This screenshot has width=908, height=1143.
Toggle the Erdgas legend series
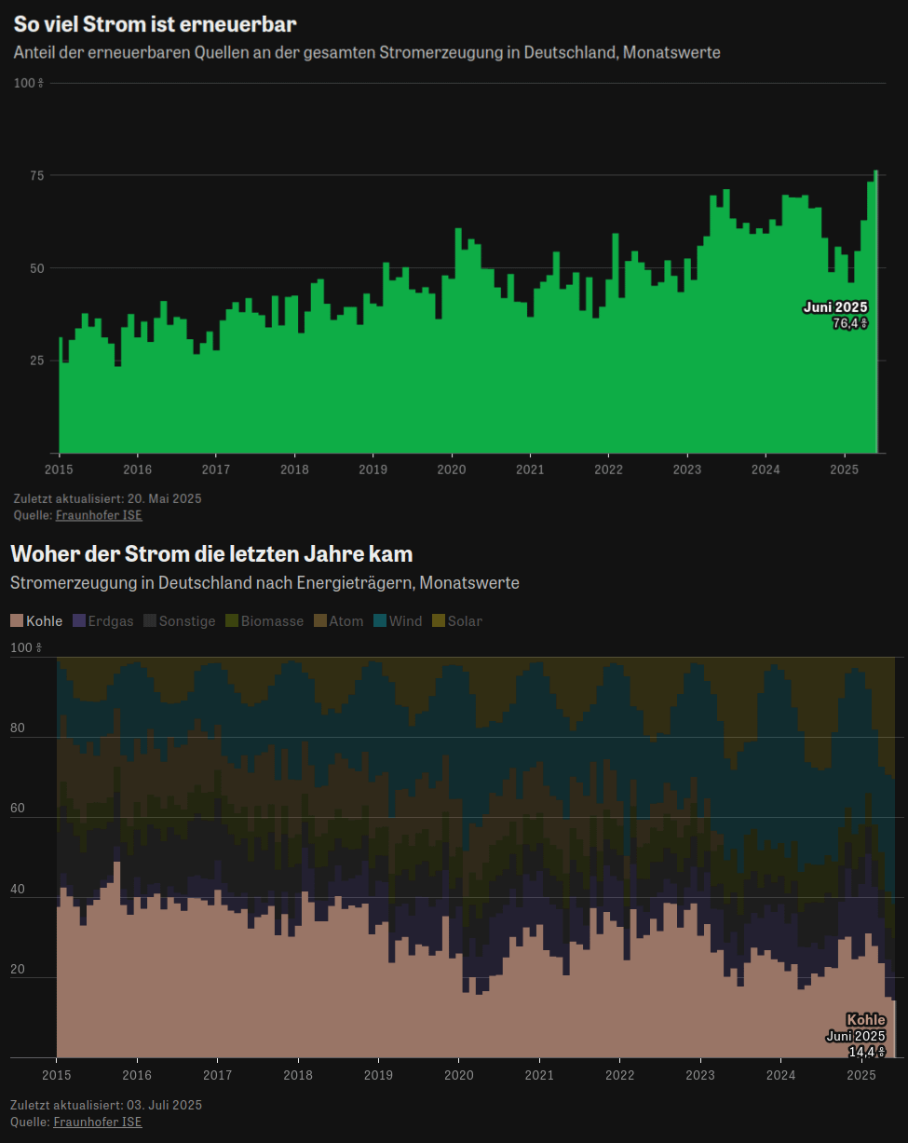102,620
